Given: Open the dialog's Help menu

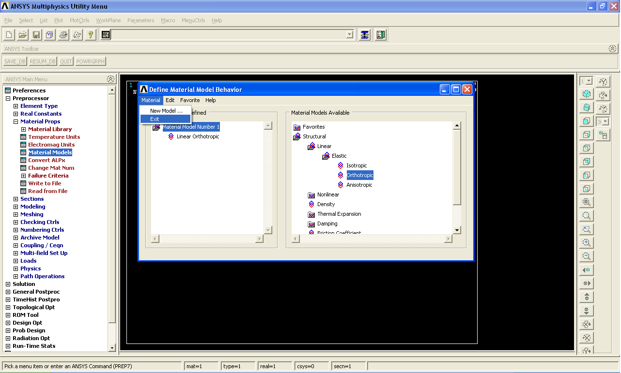Looking at the screenshot, I should coord(211,100).
